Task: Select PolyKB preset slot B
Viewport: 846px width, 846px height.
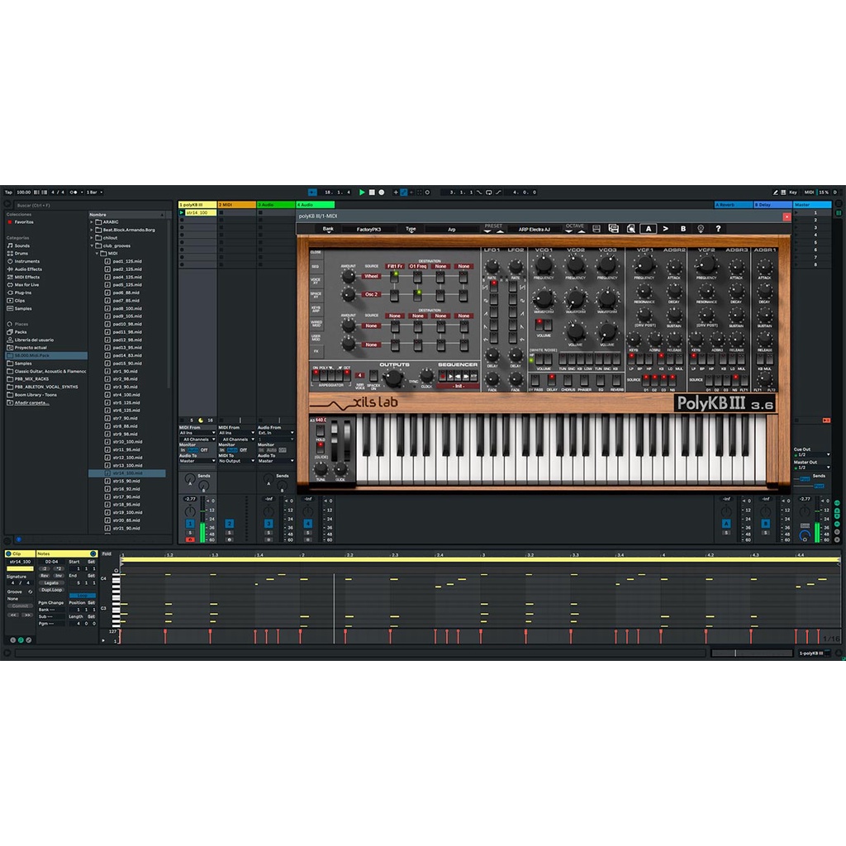Action: 683,229
